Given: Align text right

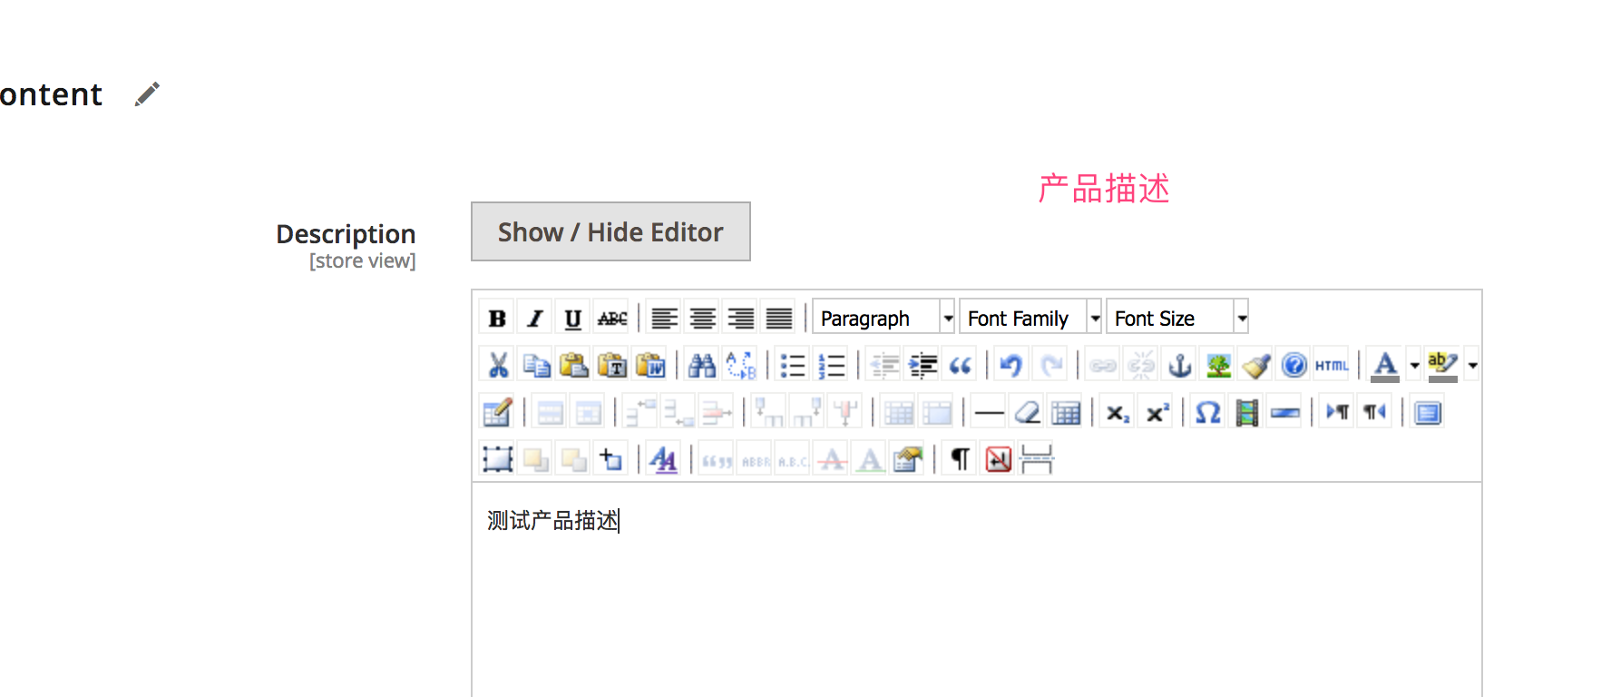Looking at the screenshot, I should tap(741, 319).
